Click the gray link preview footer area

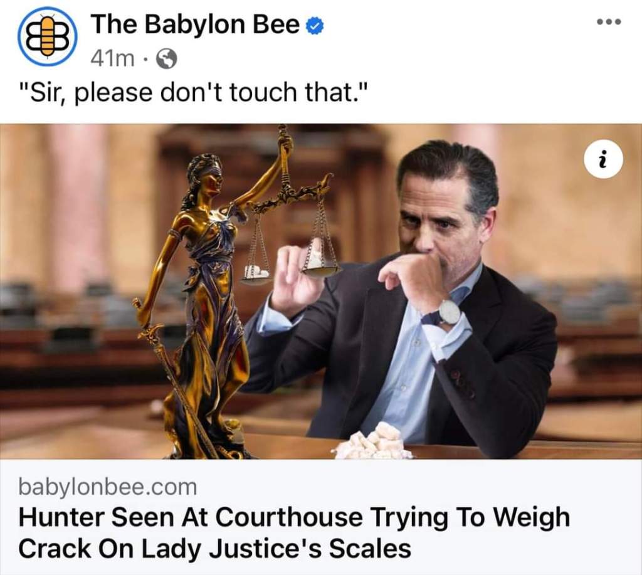321,517
